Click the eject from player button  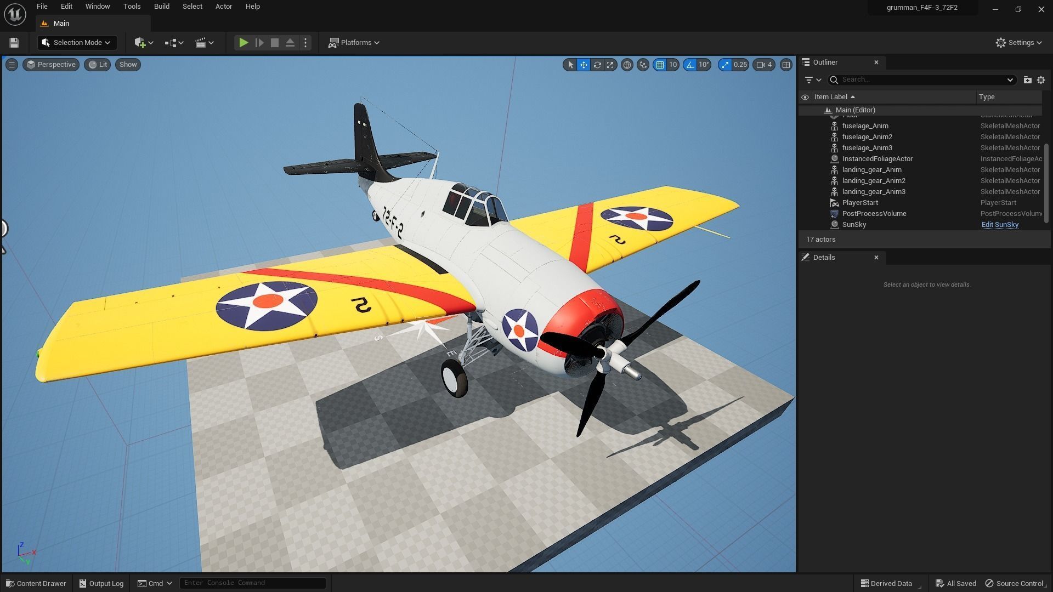[290, 43]
